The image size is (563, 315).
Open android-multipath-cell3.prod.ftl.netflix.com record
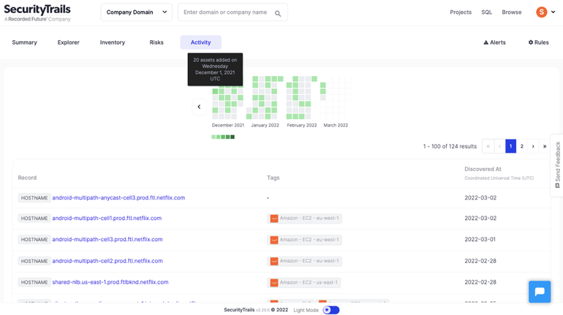(107, 239)
